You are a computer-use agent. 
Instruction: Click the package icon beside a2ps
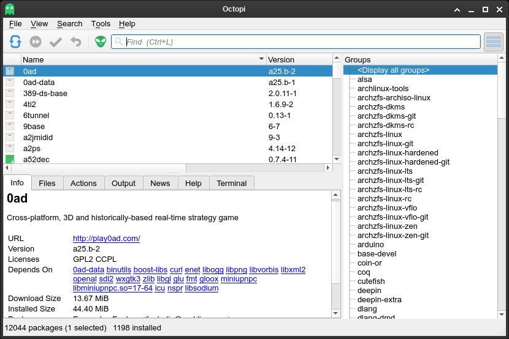(10, 148)
